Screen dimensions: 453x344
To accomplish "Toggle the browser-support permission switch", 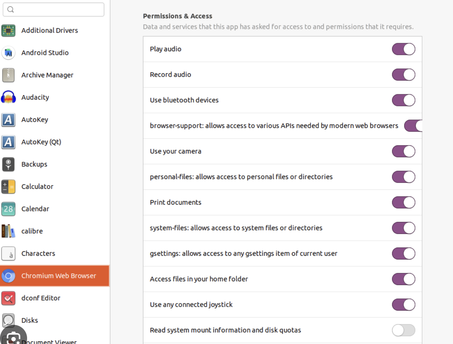I will 413,126.
